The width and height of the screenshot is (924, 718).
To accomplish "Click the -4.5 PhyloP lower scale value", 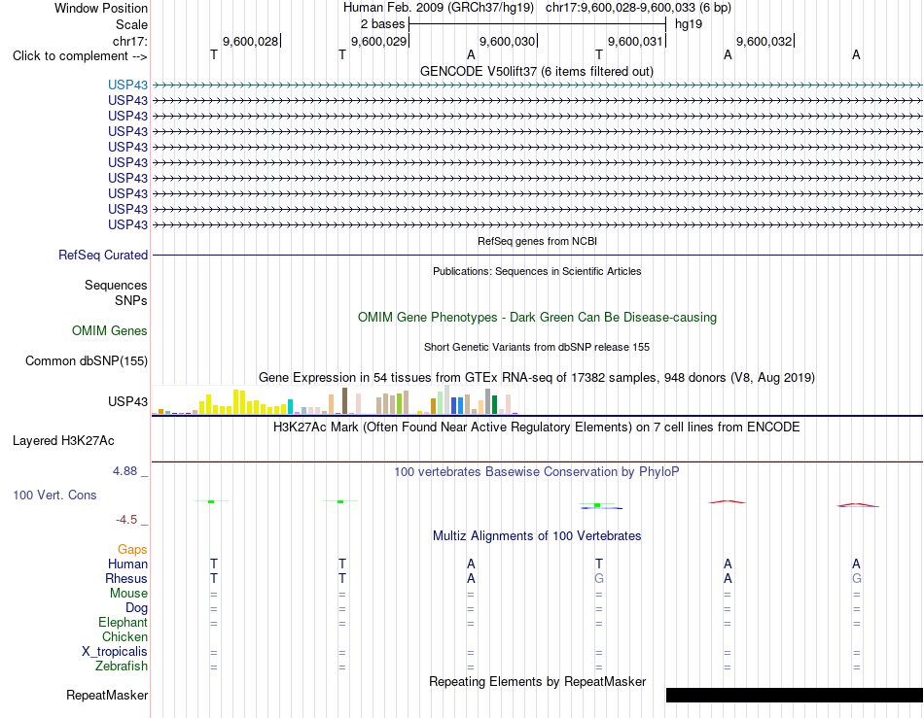I will pos(126,519).
